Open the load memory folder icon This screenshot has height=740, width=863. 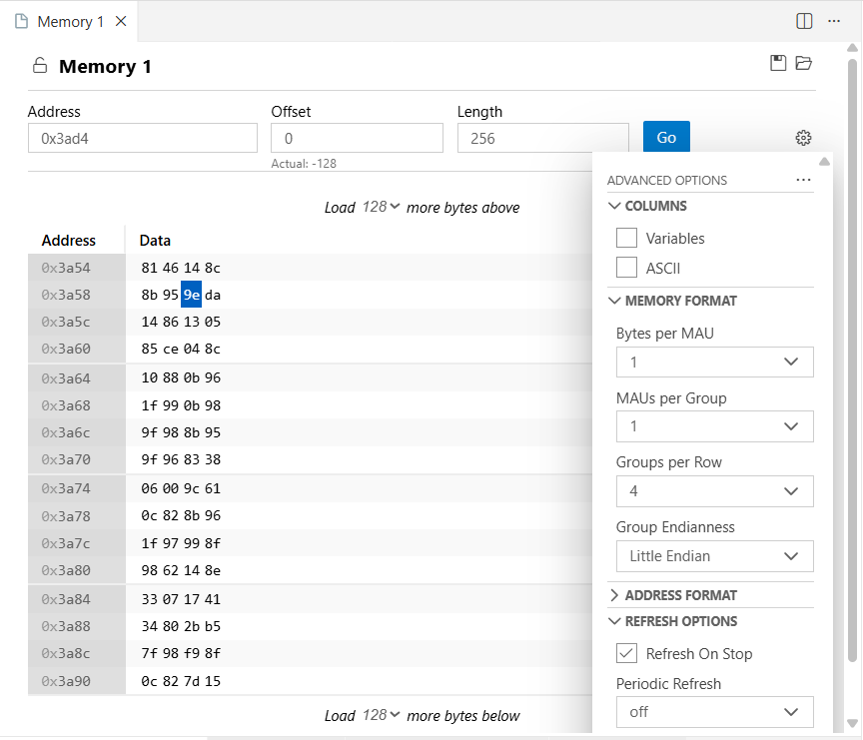coord(804,63)
